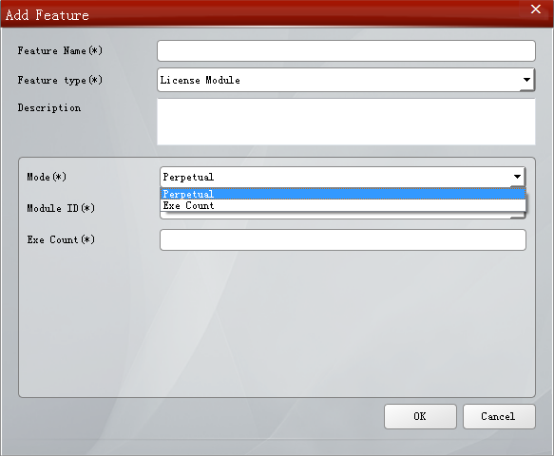Click the Exe Count(*) label
Screen dimensions: 554x456
(x=61, y=239)
